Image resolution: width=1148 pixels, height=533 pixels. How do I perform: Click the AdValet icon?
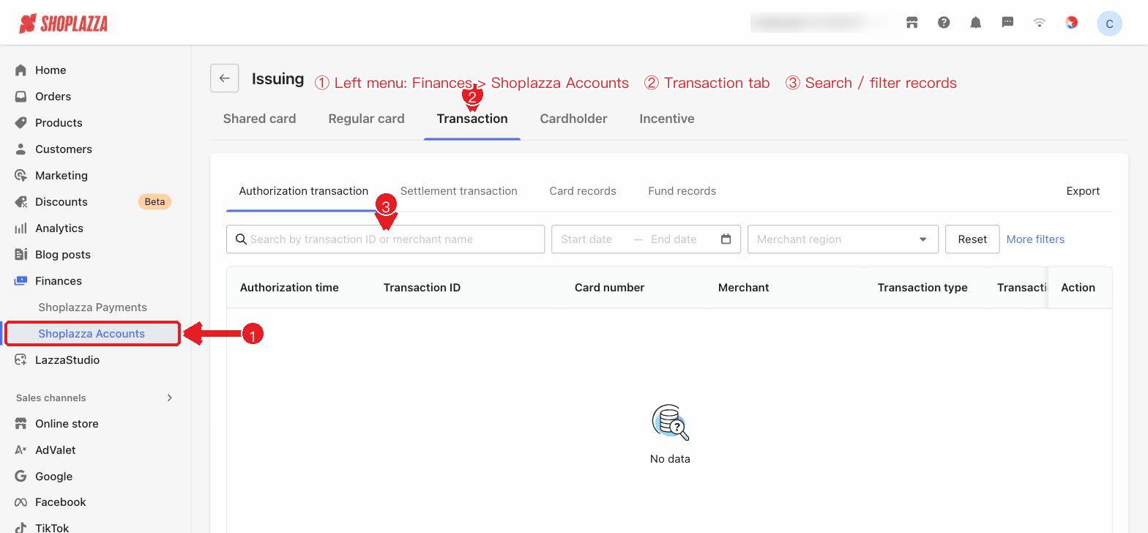coord(21,450)
